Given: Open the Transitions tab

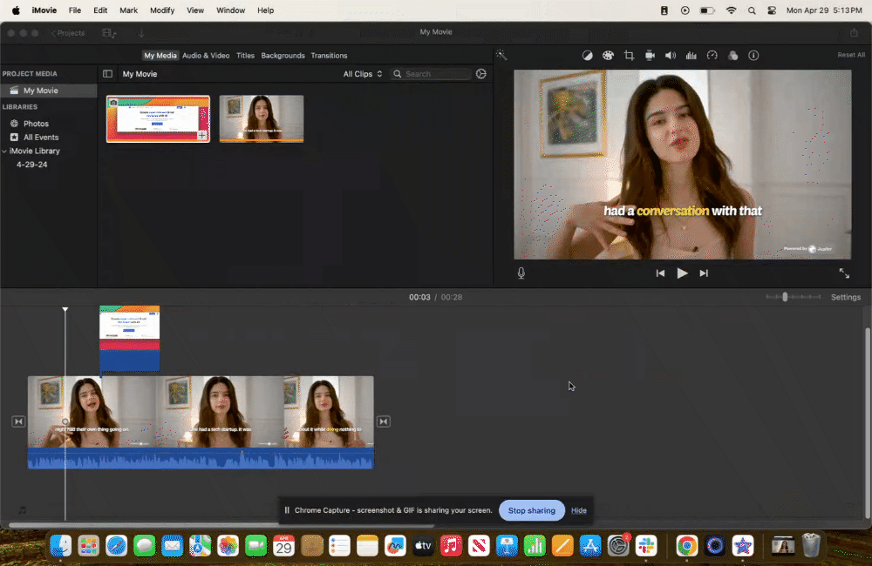Looking at the screenshot, I should point(329,56).
